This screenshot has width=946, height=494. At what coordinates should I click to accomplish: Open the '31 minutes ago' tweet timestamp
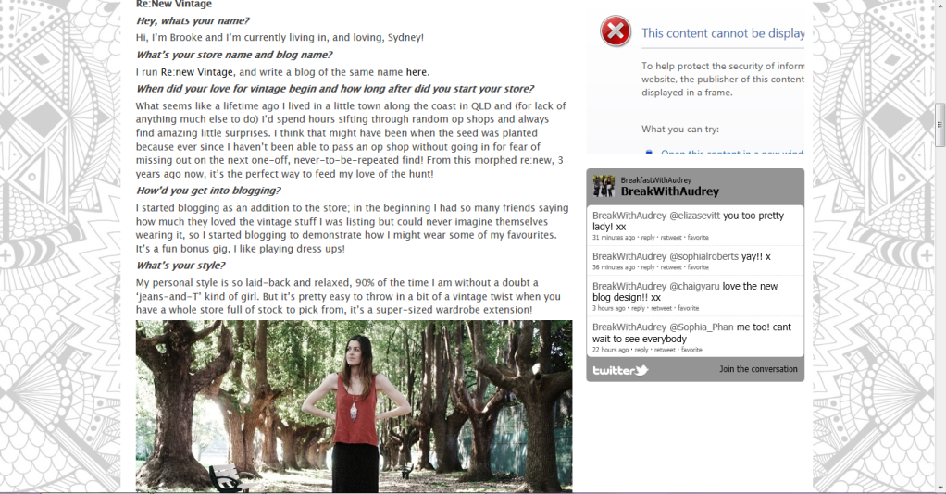pyautogui.click(x=614, y=237)
